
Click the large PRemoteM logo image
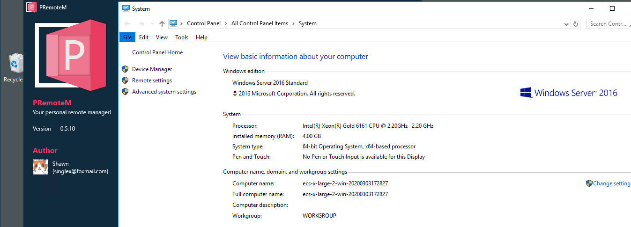pos(71,55)
